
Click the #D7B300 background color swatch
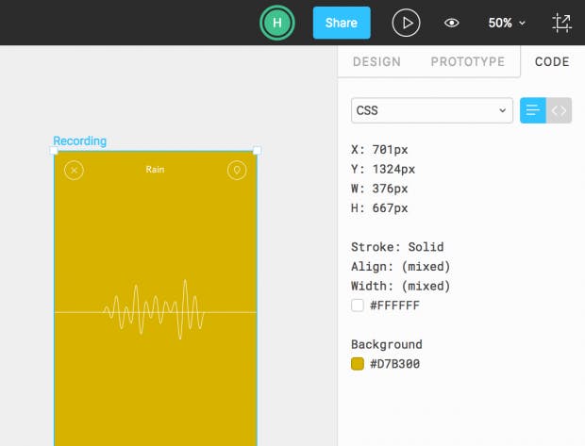click(x=358, y=364)
